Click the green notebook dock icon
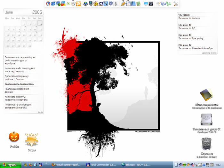Screen dimensions: 224x168 pyautogui.click(x=138, y=4)
